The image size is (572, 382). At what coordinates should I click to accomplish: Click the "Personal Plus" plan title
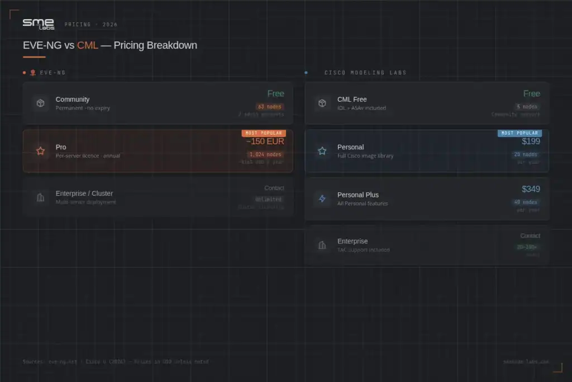pyautogui.click(x=358, y=195)
